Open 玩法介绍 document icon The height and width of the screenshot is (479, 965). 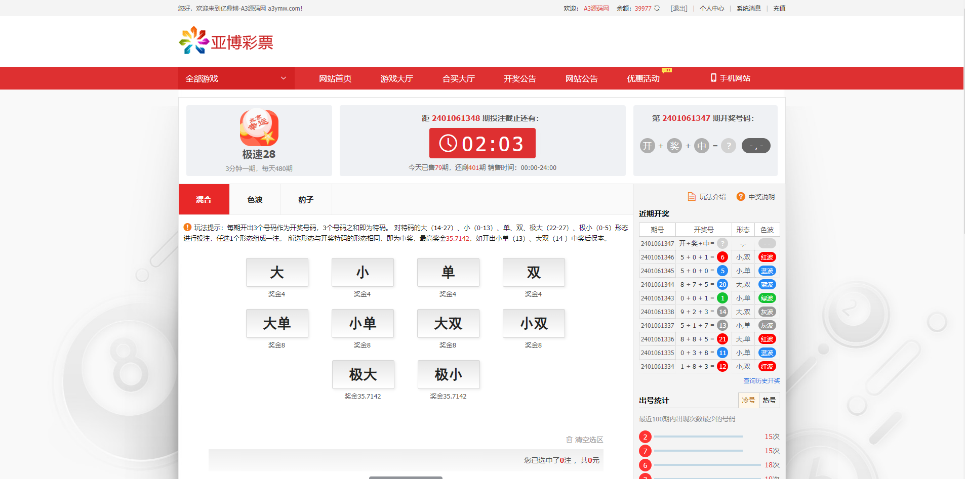tap(692, 197)
